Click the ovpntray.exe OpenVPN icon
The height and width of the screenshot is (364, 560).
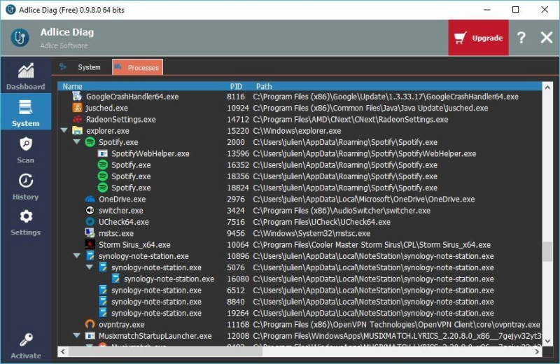coord(90,324)
